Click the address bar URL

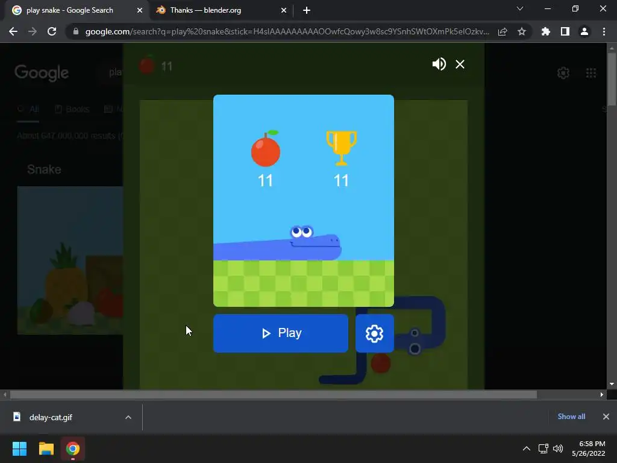point(287,31)
